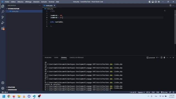The height and width of the screenshot is (99, 176).
Task: Add a new terminal with plus icon
Action: [157, 57]
